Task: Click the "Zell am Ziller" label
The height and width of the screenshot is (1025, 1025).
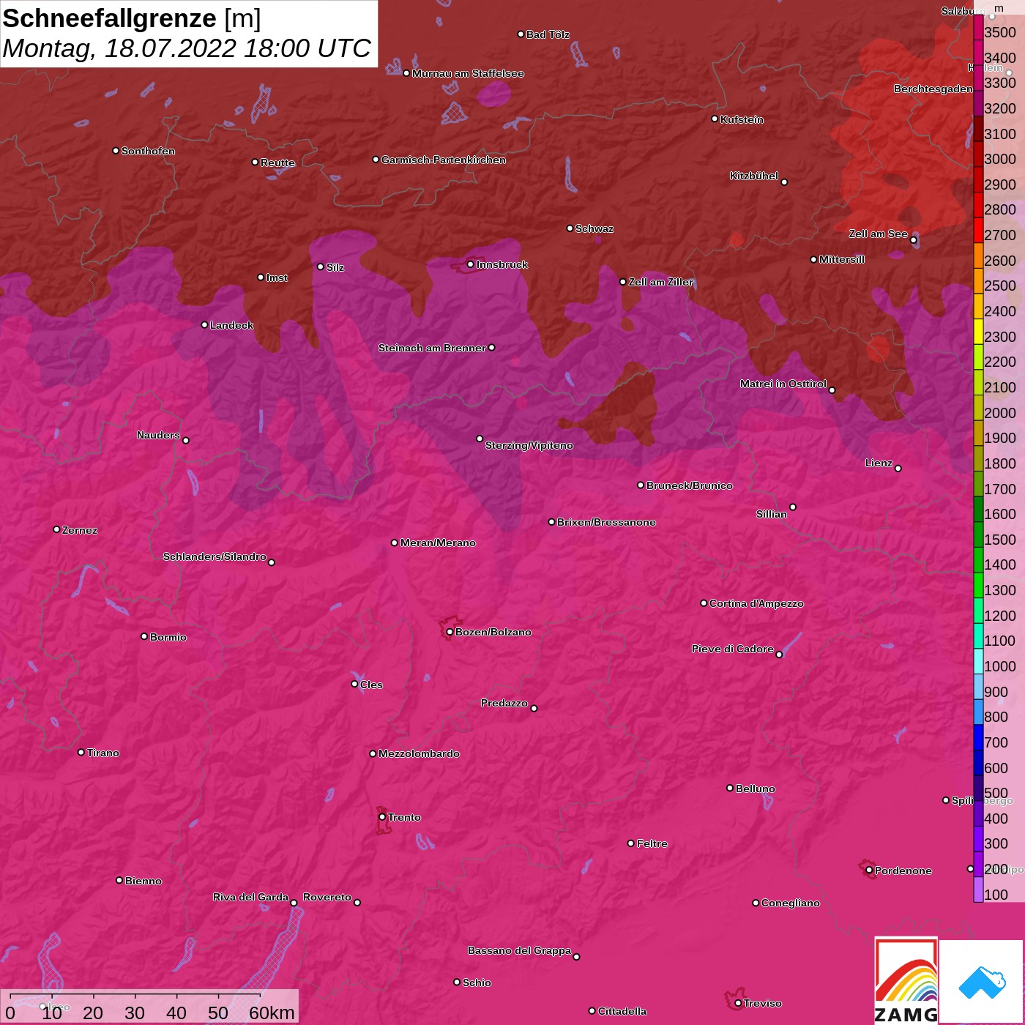Action: (661, 282)
